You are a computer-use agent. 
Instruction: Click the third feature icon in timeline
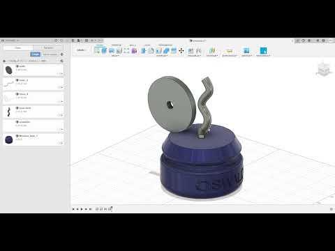105,209
